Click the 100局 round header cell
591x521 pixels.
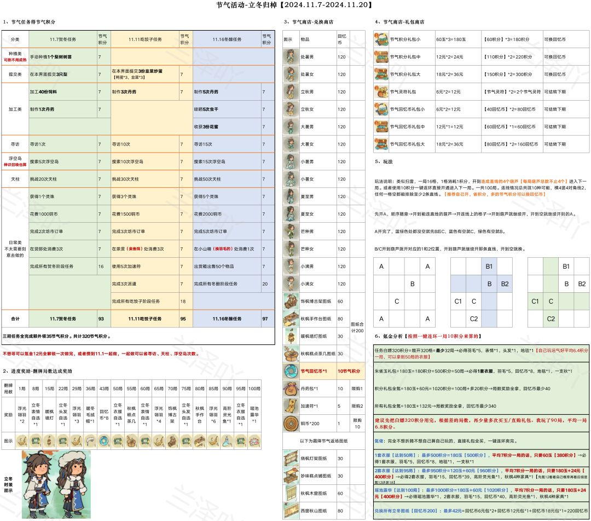pos(254,389)
